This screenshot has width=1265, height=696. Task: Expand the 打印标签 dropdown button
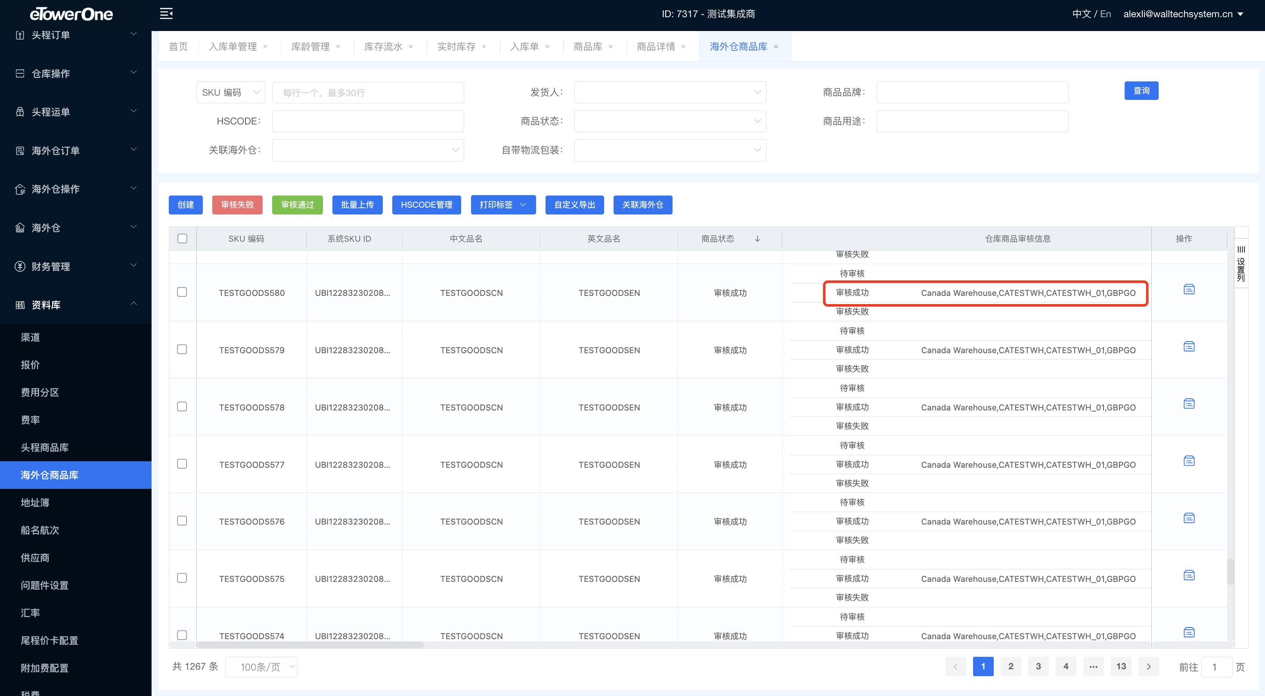click(503, 205)
